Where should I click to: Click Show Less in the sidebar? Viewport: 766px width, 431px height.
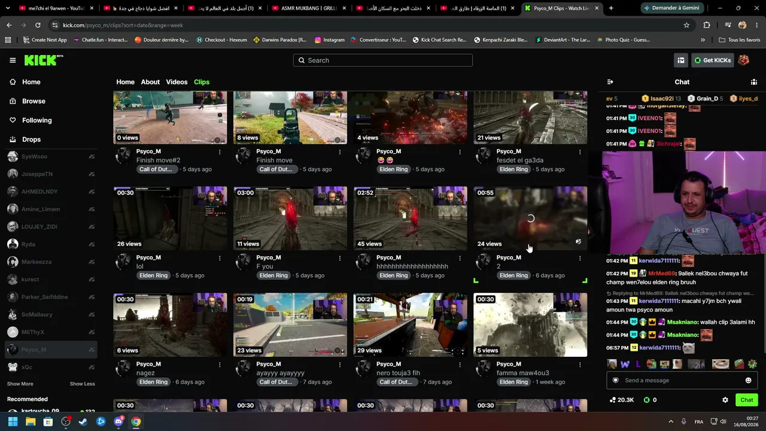pyautogui.click(x=82, y=384)
